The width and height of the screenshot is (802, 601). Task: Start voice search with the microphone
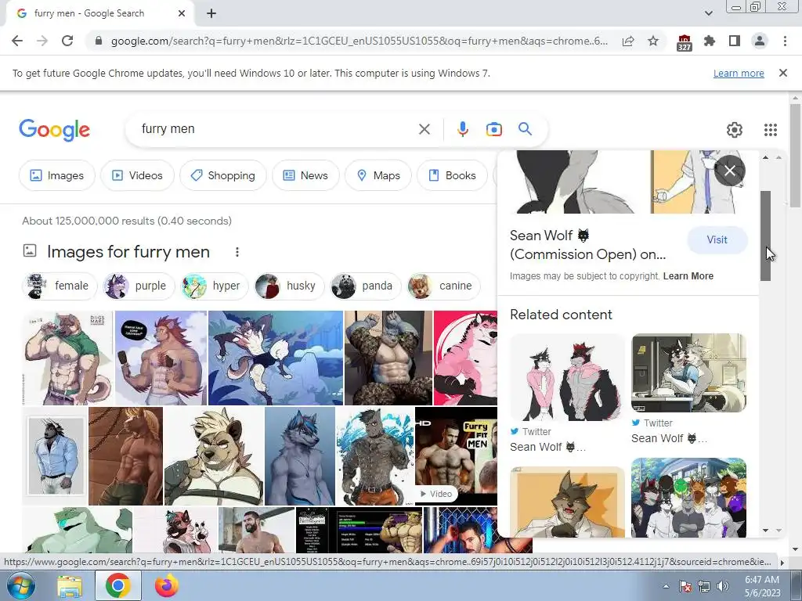(462, 129)
